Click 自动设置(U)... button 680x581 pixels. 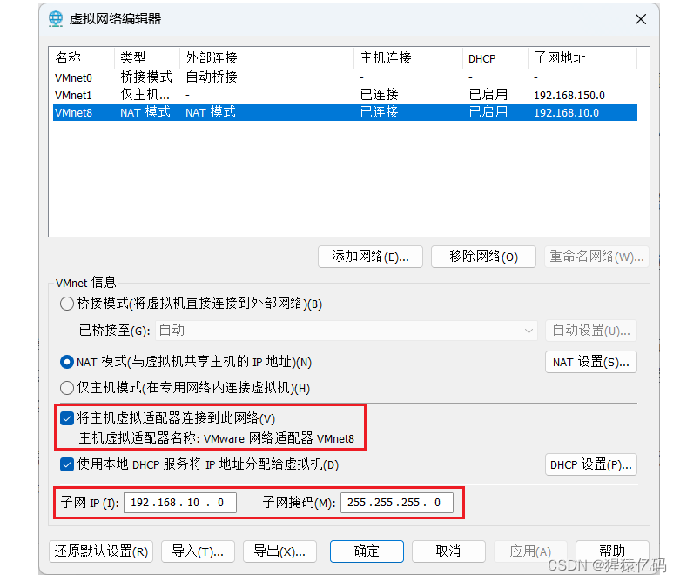591,331
